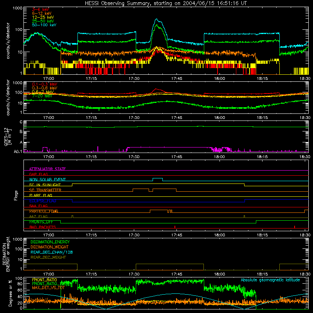Click the 18:00 tick label under the Flags panel
This screenshot has width=313, height=313.
tap(219, 235)
